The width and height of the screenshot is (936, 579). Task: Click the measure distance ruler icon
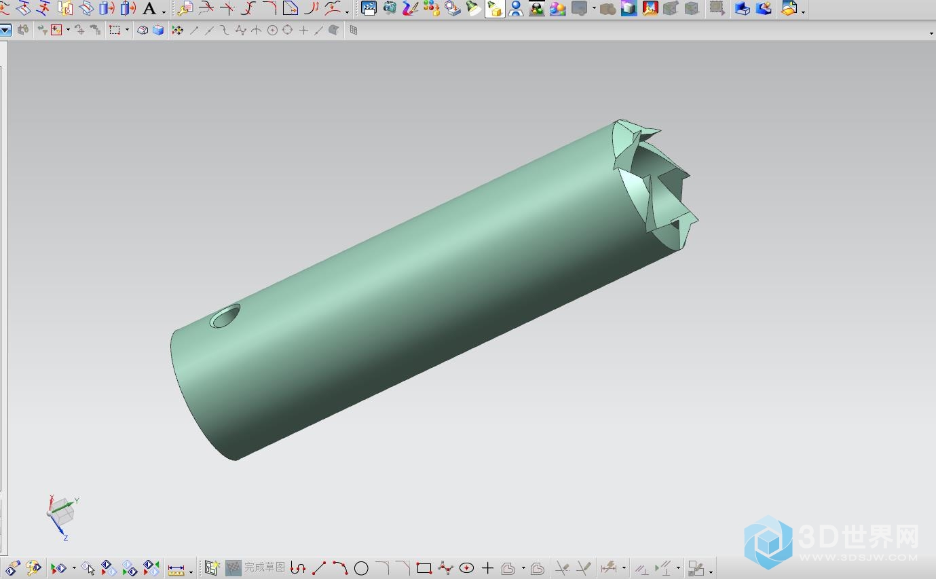tap(176, 569)
